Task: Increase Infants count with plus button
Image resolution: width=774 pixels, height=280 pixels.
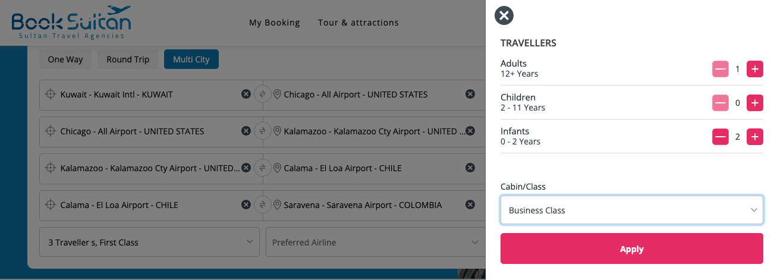Action: click(754, 137)
